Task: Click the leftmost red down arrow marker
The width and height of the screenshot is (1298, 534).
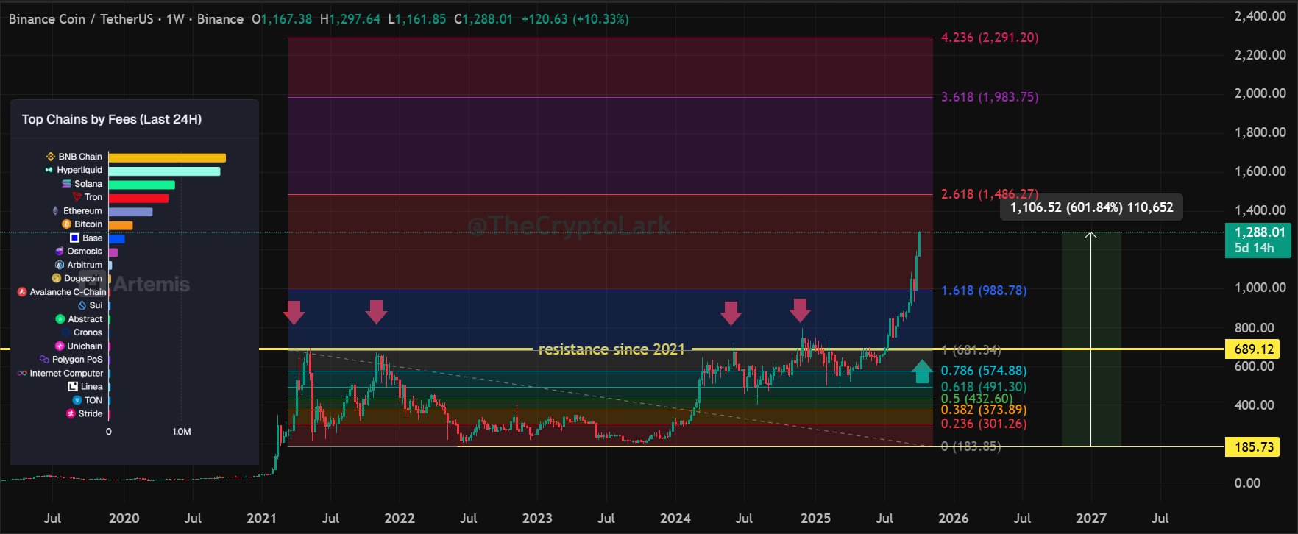Action: pyautogui.click(x=294, y=312)
